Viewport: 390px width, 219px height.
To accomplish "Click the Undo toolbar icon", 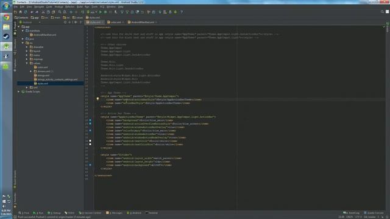I will pos(32,12).
